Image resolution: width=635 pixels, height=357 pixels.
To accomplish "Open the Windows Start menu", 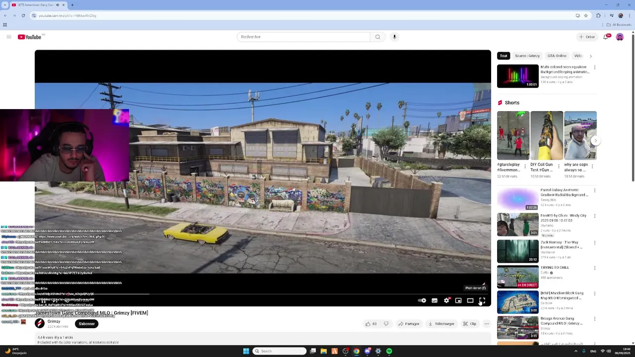I will (246, 351).
